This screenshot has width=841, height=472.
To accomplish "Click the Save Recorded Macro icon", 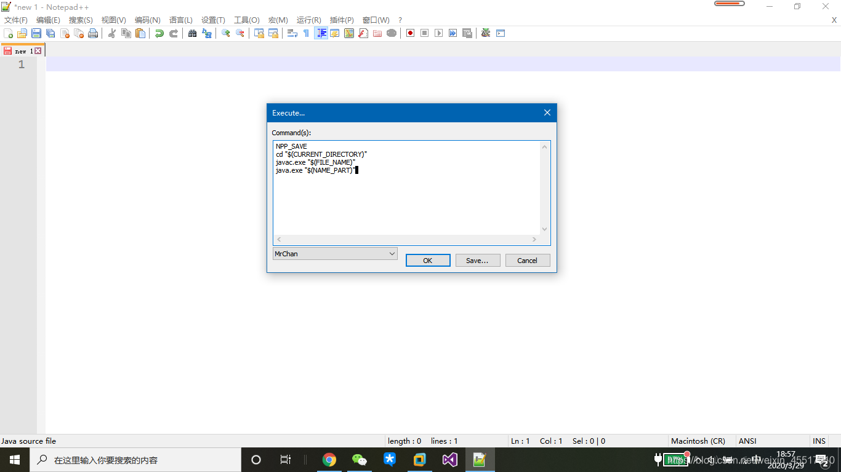I will point(467,33).
